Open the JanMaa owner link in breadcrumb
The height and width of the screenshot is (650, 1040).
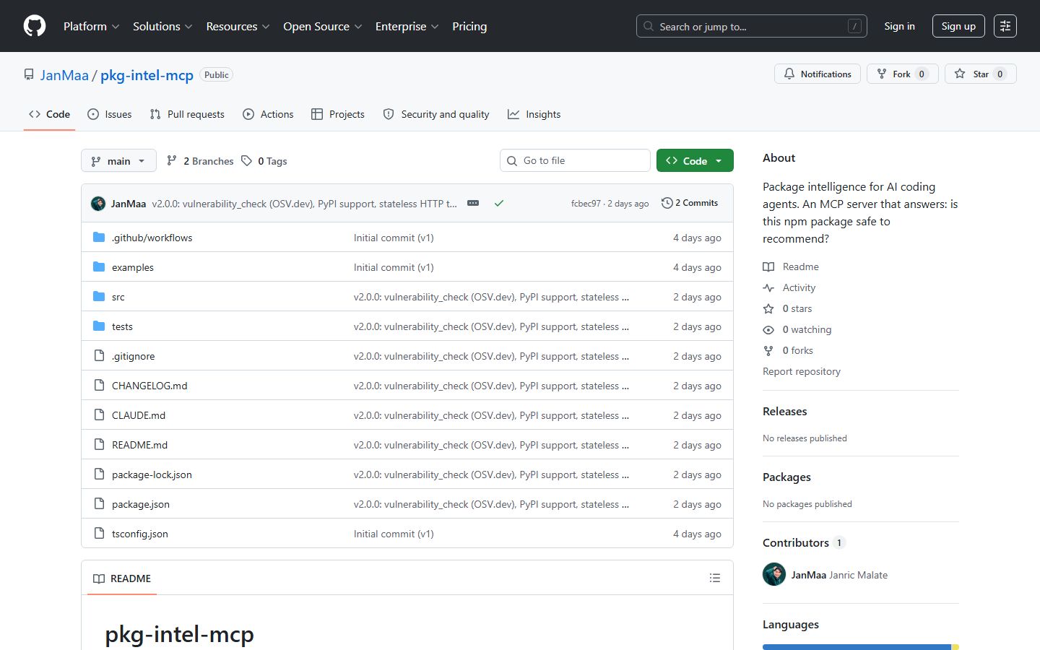(64, 75)
